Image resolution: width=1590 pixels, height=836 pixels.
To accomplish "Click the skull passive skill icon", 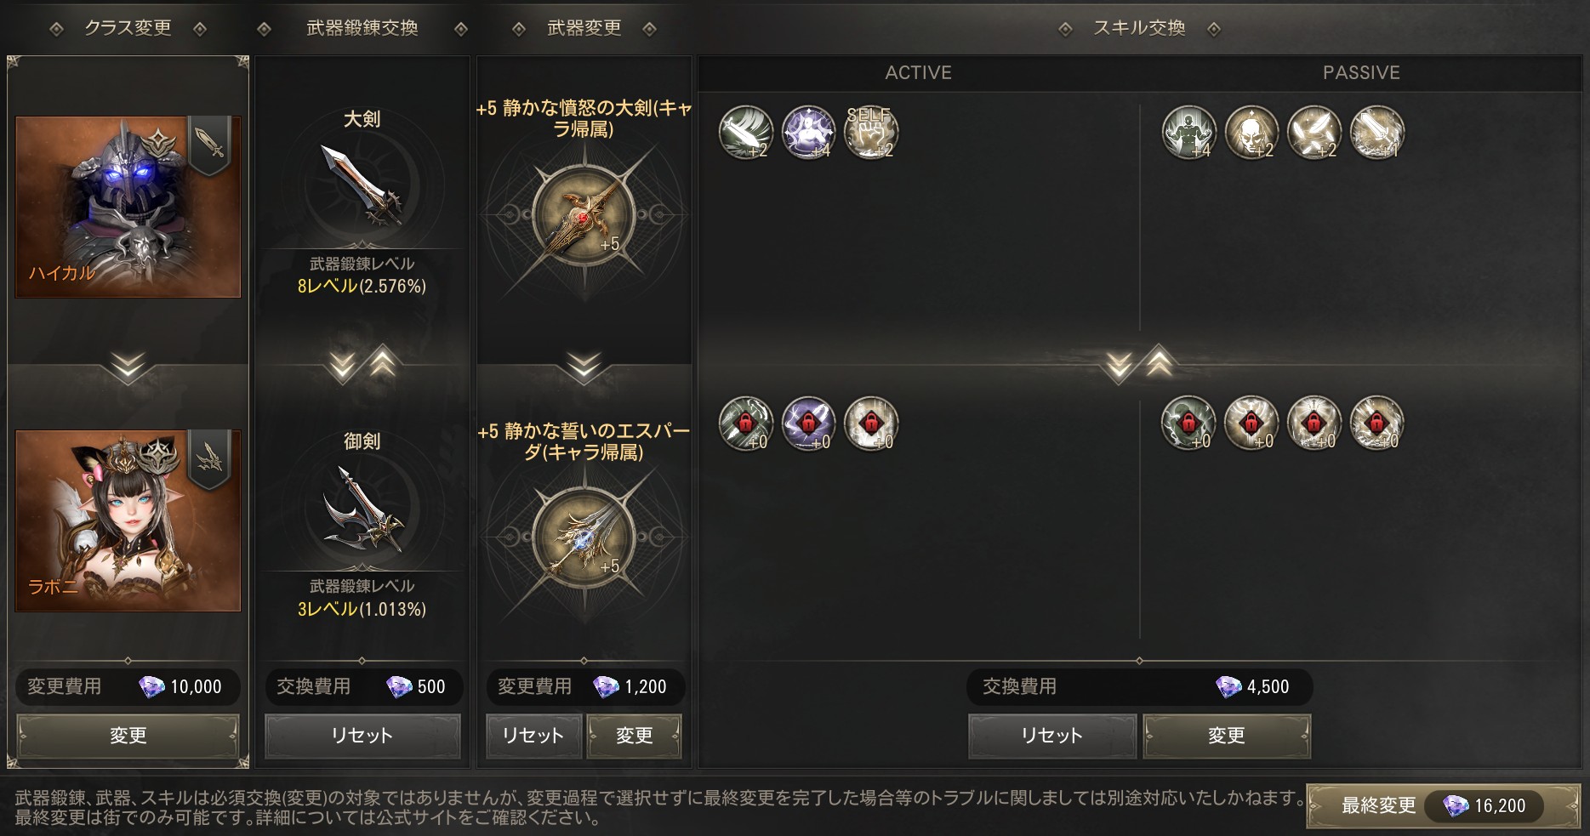I will (x=1251, y=133).
